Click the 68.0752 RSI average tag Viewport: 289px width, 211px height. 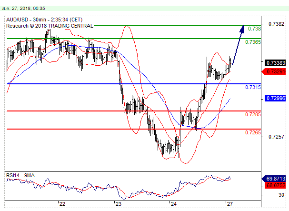click(x=275, y=185)
